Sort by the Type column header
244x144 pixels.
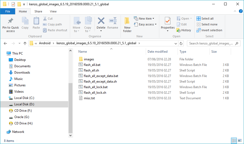click(183, 52)
